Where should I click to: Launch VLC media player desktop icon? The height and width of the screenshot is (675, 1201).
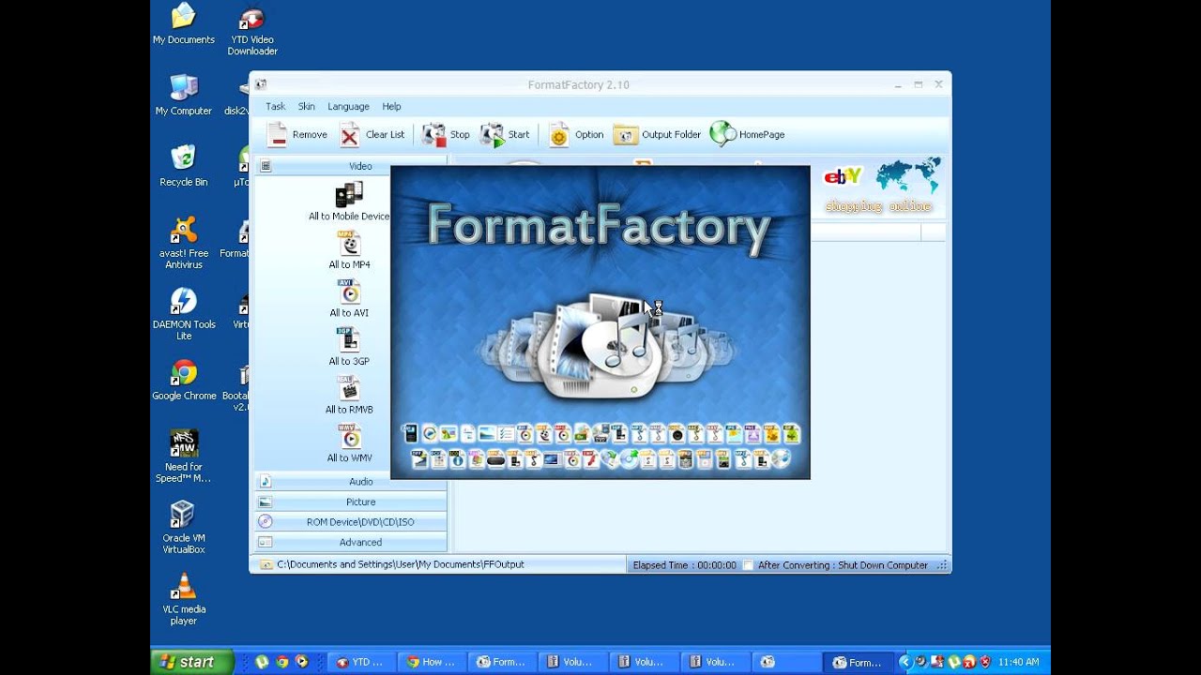[184, 599]
